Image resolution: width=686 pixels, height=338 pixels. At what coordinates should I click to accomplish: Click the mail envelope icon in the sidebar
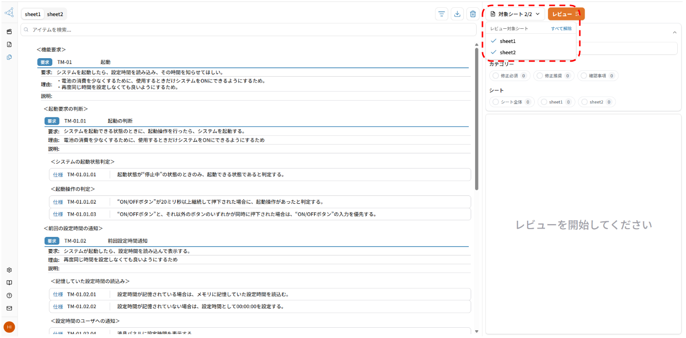[9, 308]
